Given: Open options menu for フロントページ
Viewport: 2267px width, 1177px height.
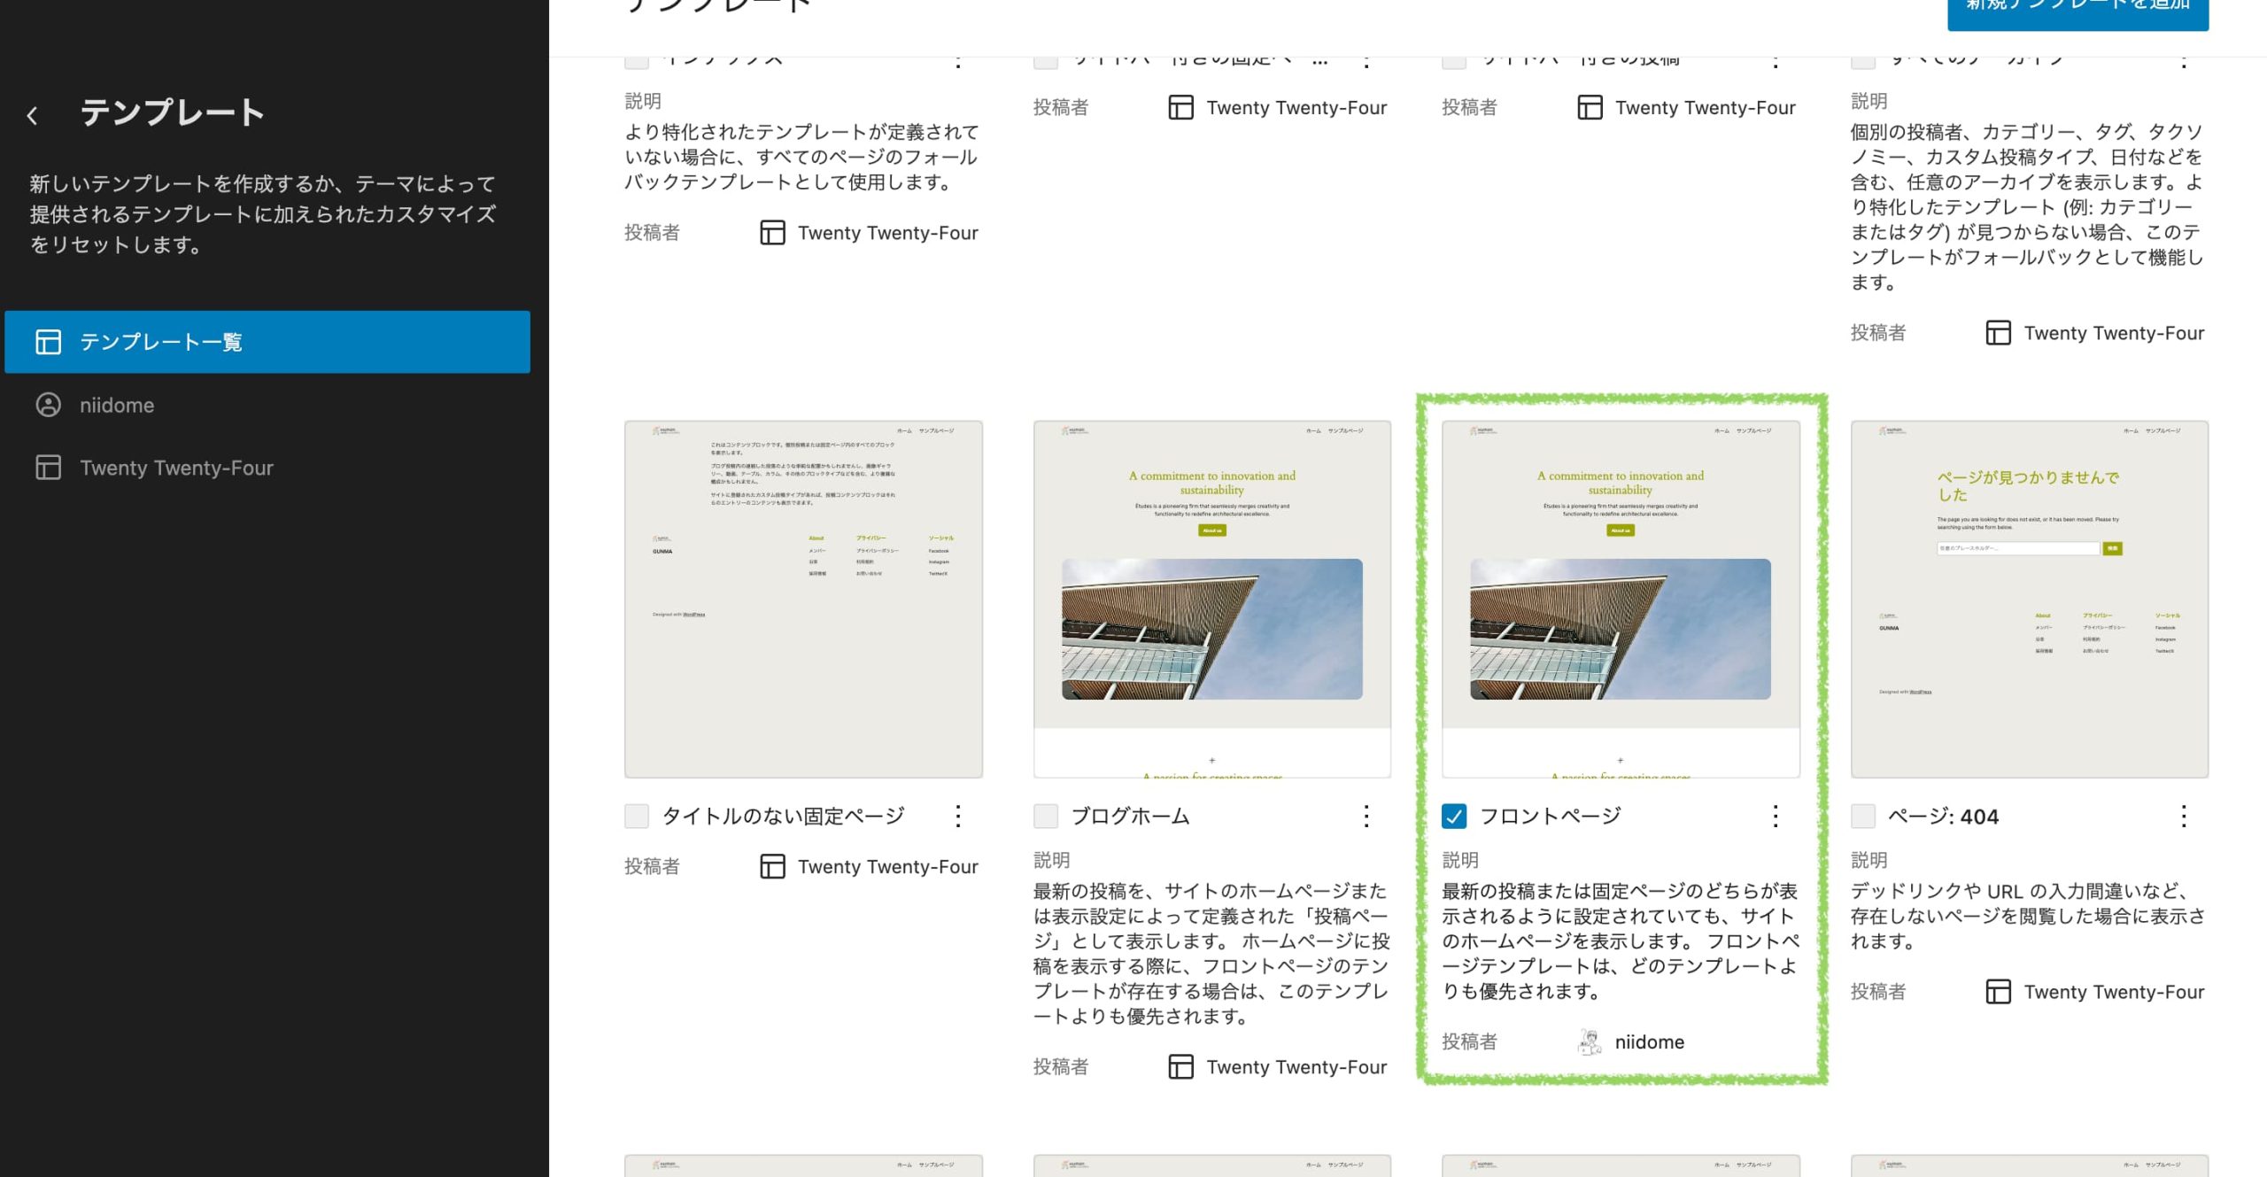Looking at the screenshot, I should (x=1775, y=816).
